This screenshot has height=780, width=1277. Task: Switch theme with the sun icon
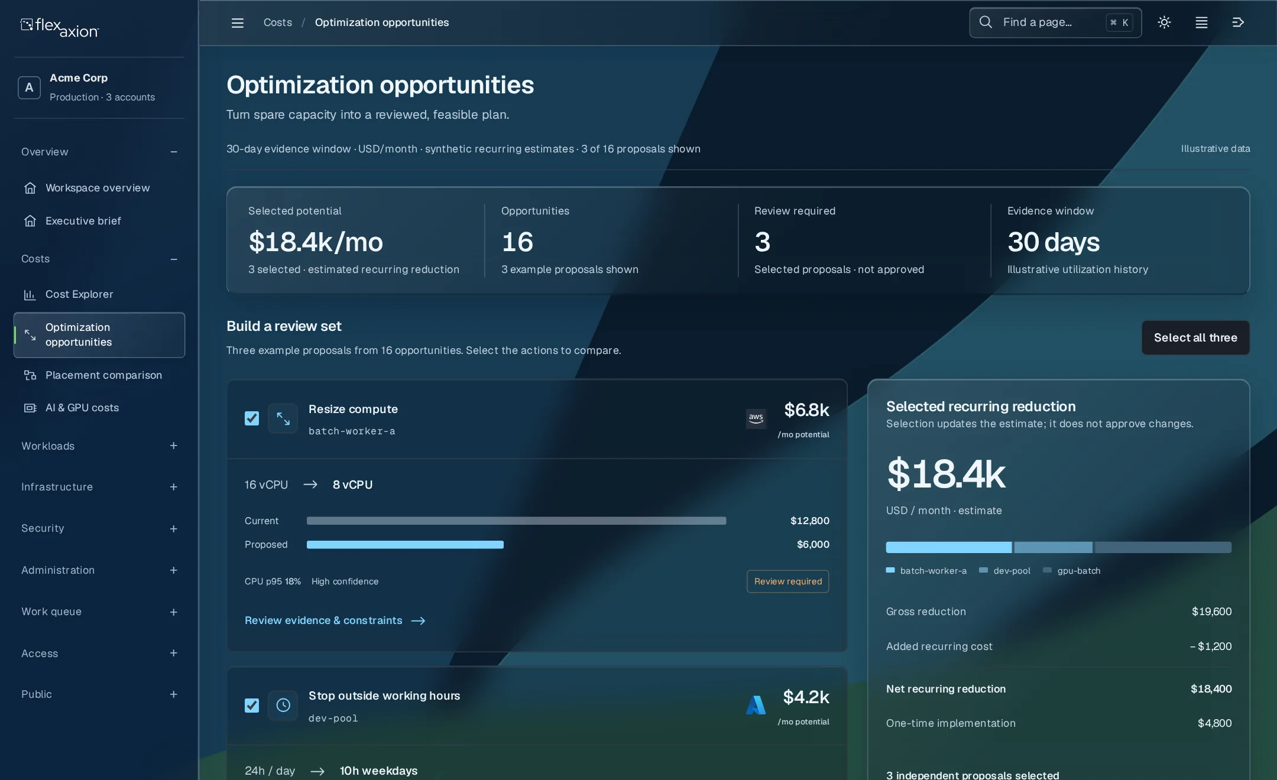pos(1164,22)
